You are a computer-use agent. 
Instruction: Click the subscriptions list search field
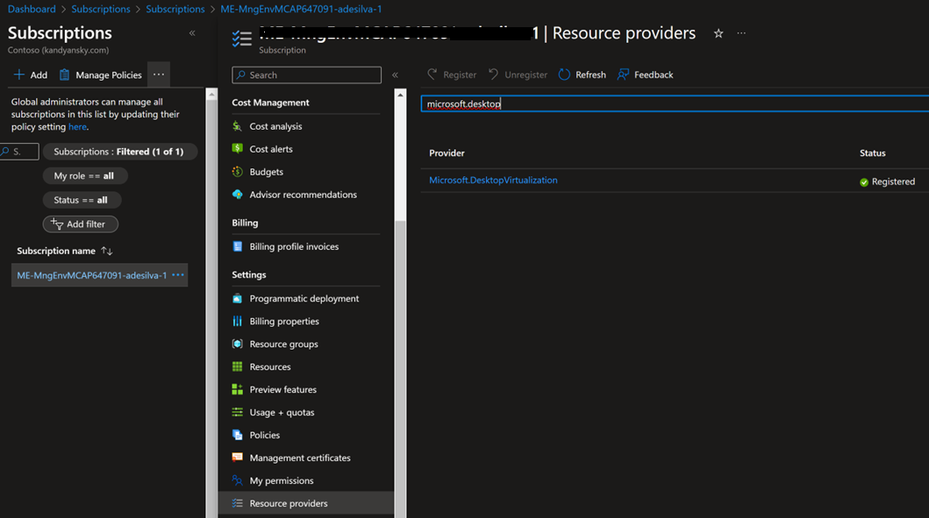point(19,152)
